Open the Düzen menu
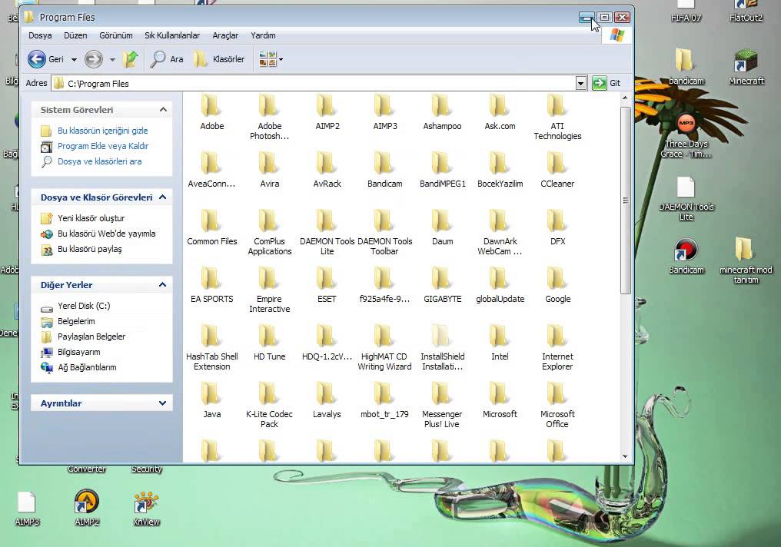The image size is (781, 547). tap(75, 35)
